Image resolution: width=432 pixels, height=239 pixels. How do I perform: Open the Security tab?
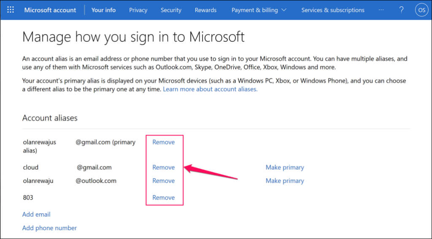point(171,10)
